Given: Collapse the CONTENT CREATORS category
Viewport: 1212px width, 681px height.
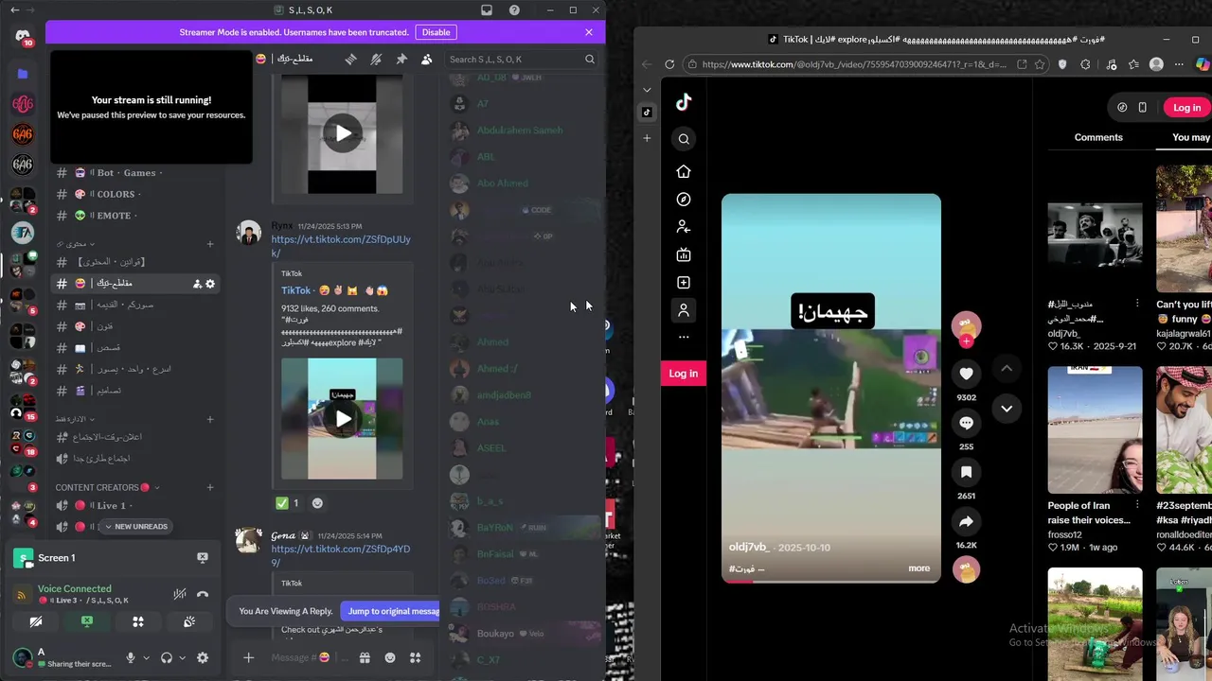Looking at the screenshot, I should pyautogui.click(x=107, y=487).
